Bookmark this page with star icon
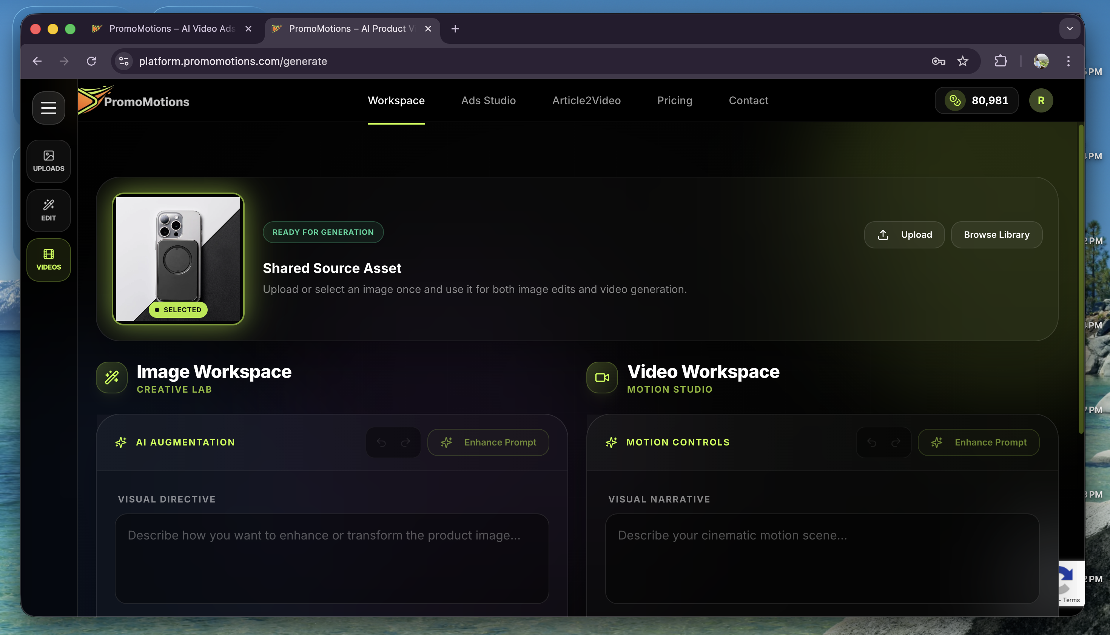The height and width of the screenshot is (635, 1110). pos(962,62)
